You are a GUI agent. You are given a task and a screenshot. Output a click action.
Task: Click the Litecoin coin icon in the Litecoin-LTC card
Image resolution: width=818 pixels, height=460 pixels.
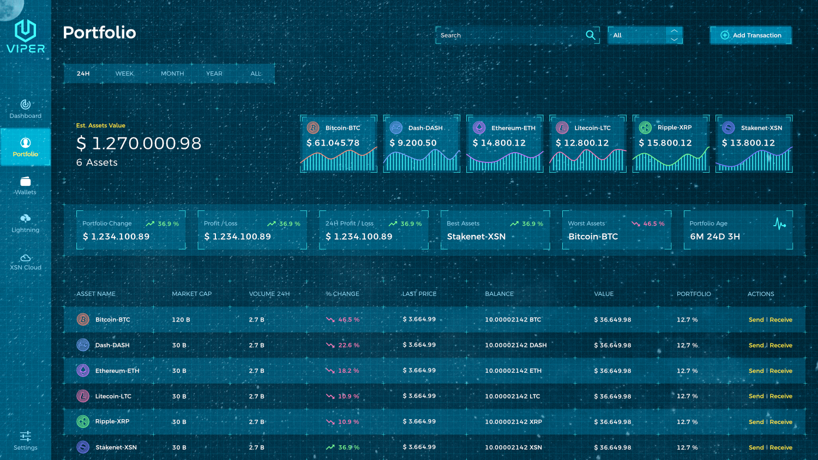[x=562, y=128]
